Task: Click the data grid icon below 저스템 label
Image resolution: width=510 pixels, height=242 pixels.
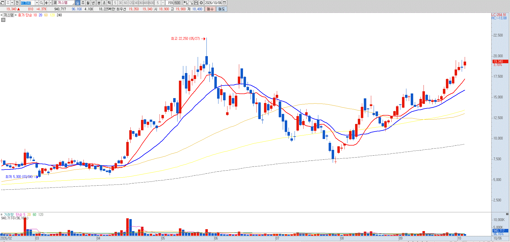Action: 3,20
